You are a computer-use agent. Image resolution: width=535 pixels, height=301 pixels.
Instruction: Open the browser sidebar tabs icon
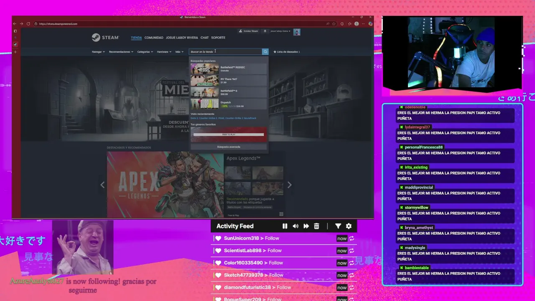point(15,31)
